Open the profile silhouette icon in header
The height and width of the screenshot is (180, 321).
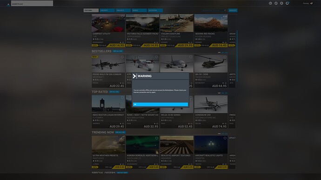(x=282, y=3)
